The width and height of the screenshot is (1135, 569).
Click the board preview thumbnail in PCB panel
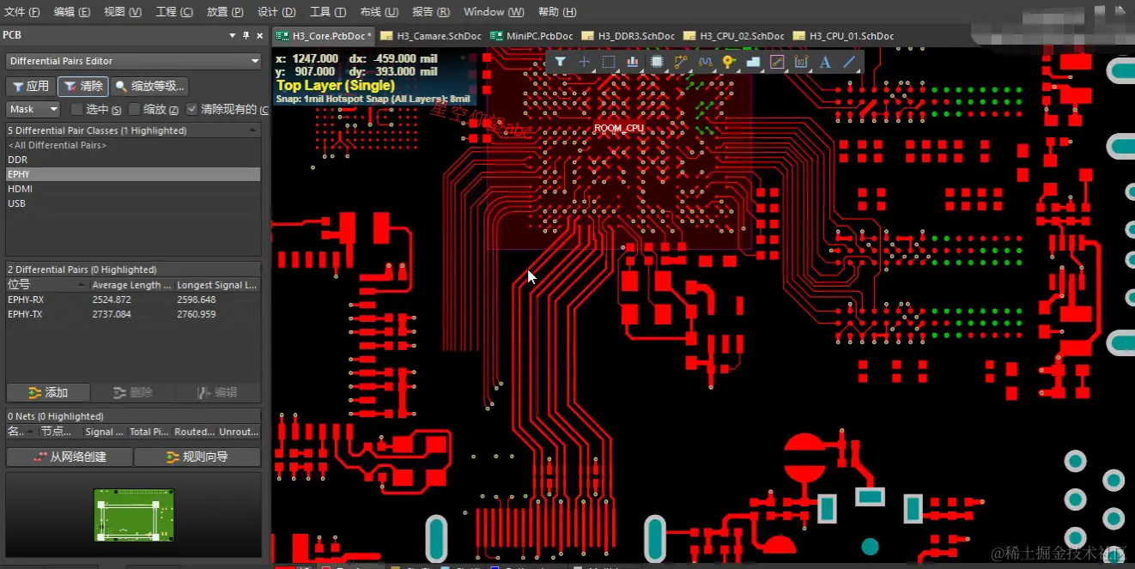pyautogui.click(x=134, y=515)
